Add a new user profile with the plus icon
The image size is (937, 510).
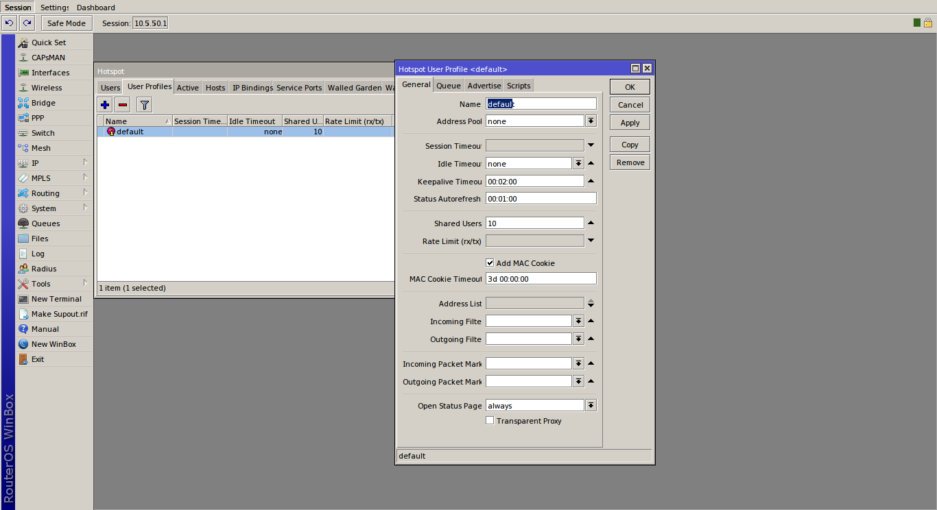(104, 104)
